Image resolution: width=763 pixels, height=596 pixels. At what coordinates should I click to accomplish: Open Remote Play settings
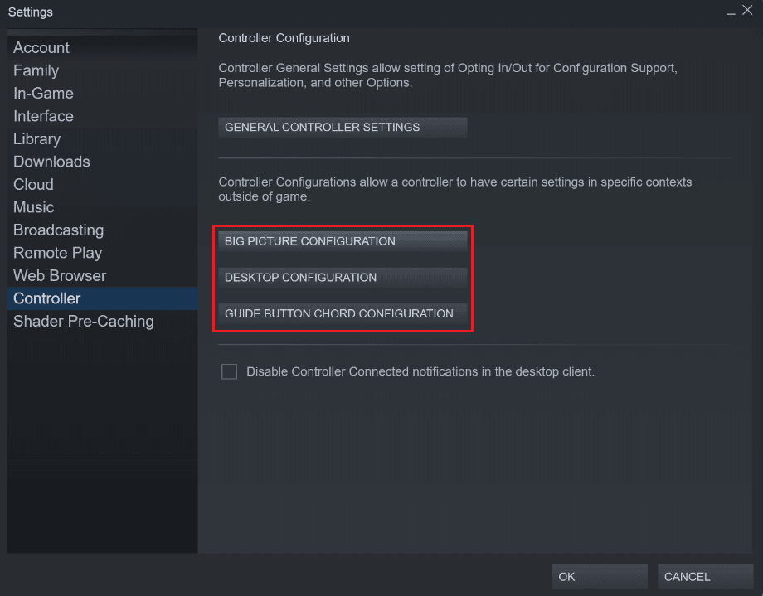click(x=102, y=253)
